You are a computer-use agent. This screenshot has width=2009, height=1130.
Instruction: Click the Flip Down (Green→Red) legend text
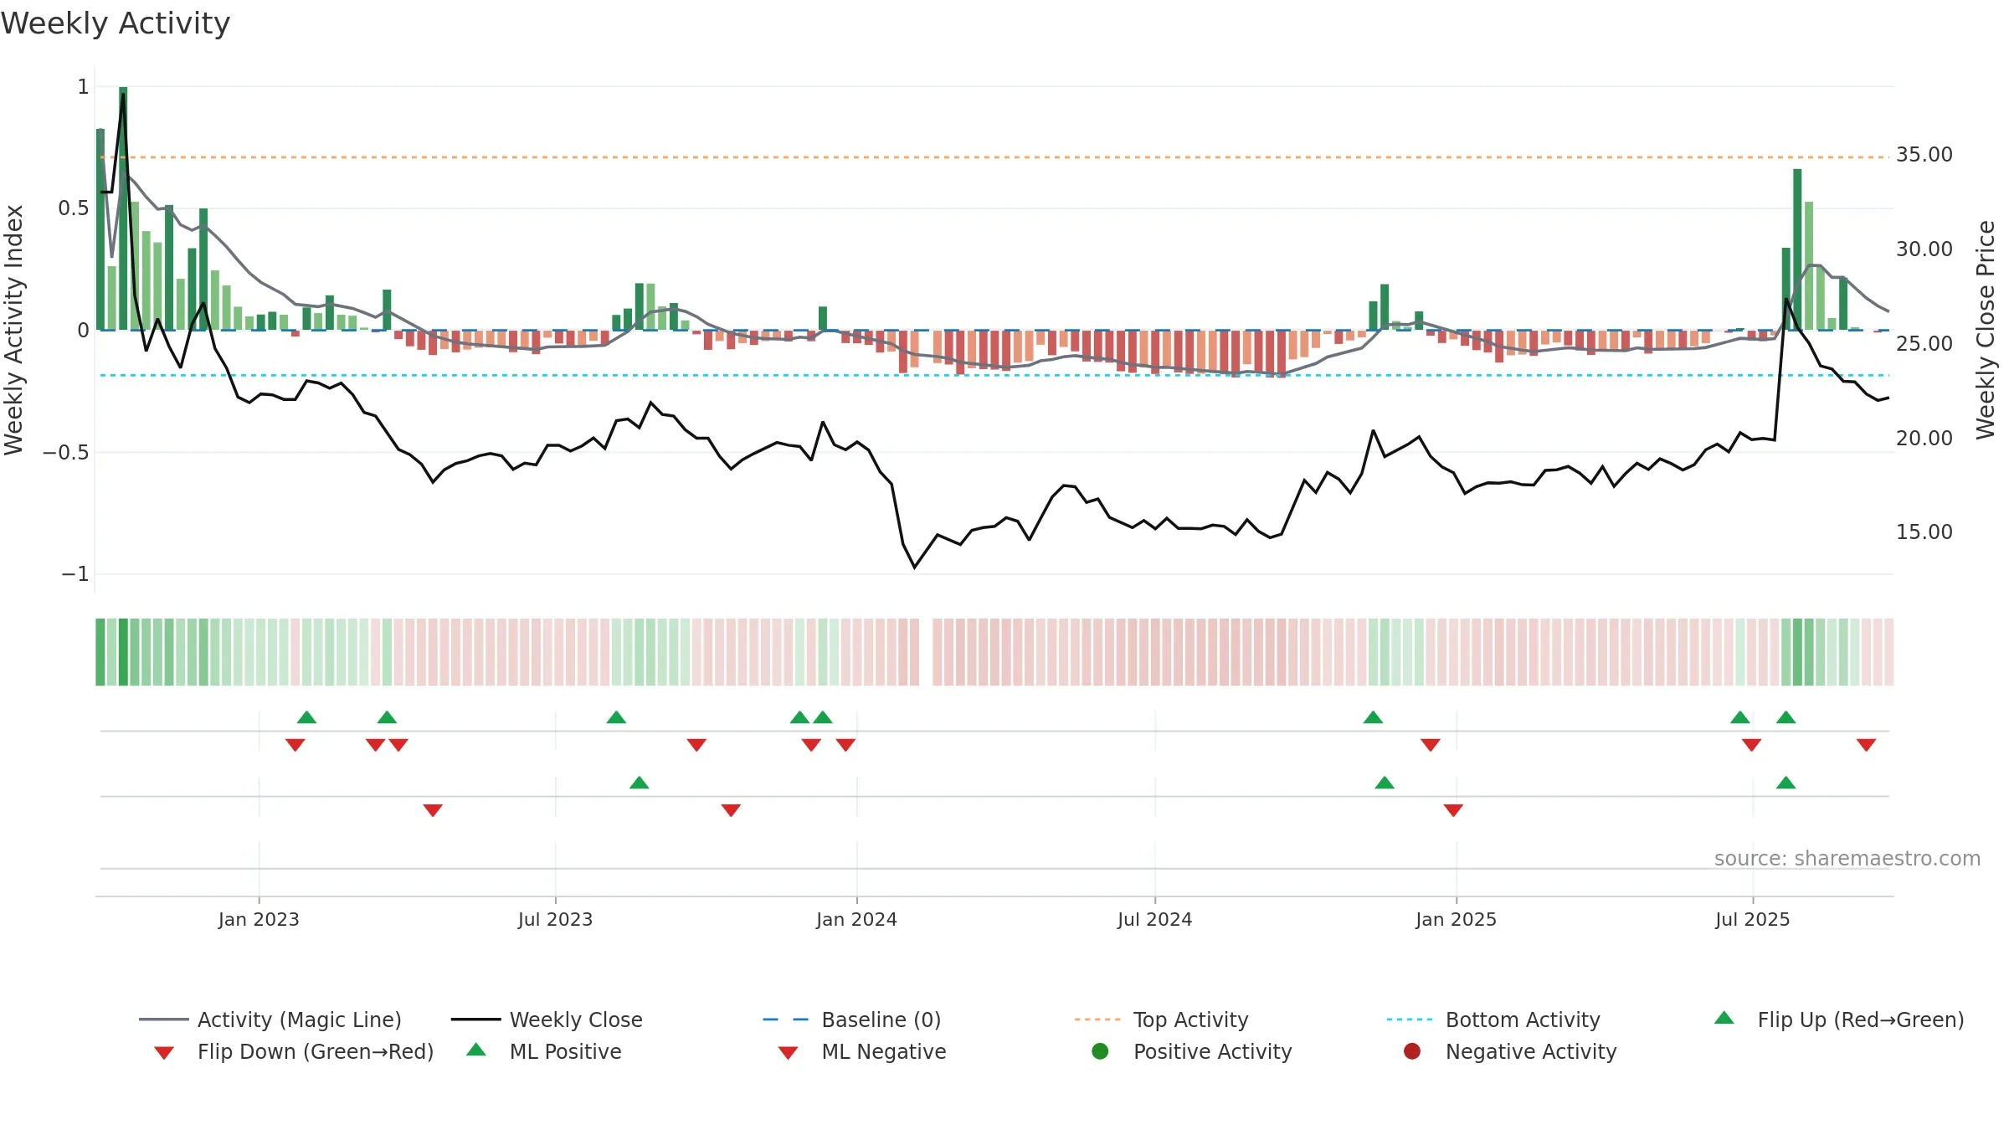[x=316, y=1051]
